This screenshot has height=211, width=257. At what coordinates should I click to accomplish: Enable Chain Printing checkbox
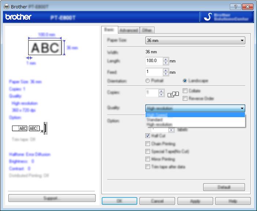148,144
